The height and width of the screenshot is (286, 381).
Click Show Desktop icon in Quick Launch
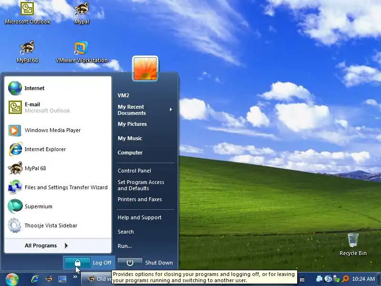tap(62, 279)
